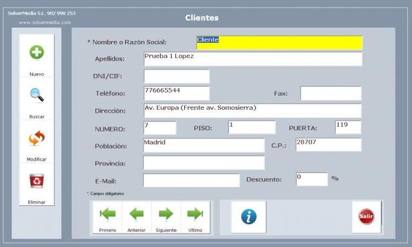Click the empty Provincia field
The image size is (412, 247).
pos(204,163)
